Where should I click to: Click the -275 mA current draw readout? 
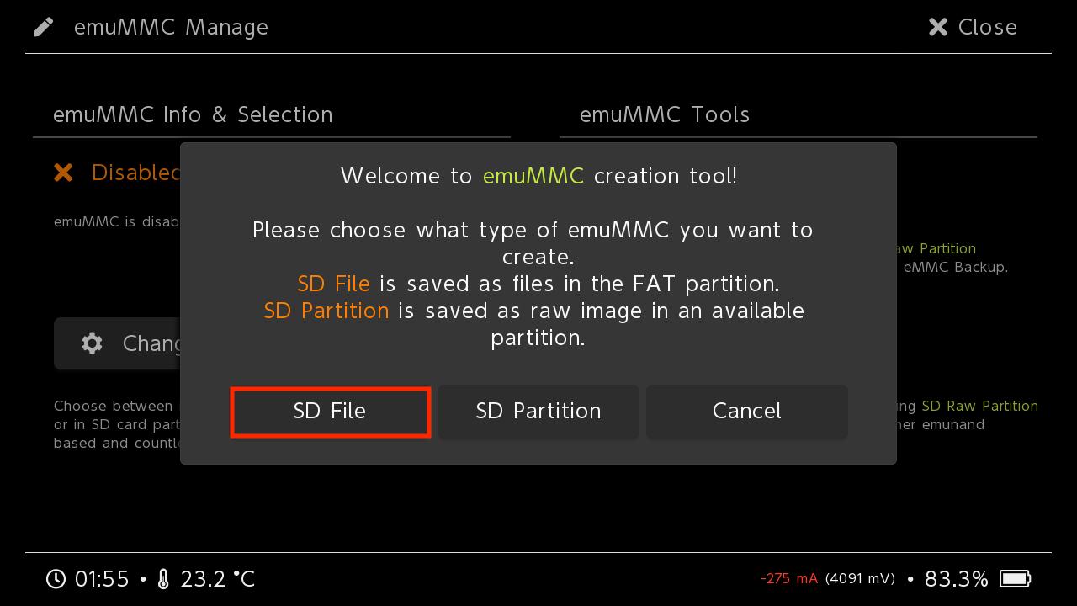point(789,578)
